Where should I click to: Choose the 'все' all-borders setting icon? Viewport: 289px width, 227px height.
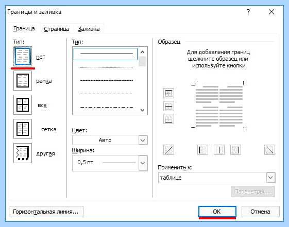click(23, 105)
